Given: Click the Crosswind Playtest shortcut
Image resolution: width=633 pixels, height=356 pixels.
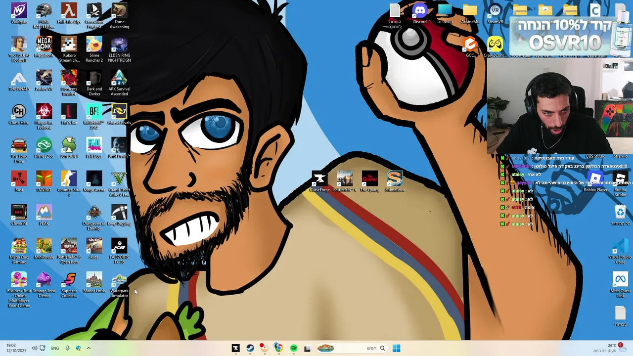Looking at the screenshot, I should 94,15.
